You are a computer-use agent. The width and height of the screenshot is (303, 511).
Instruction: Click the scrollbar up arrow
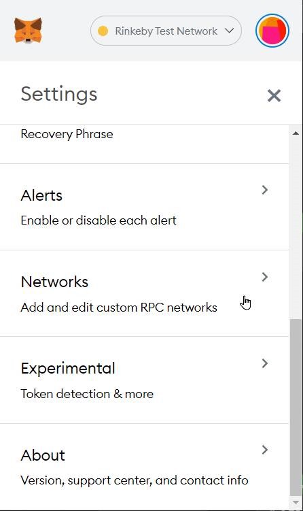[296, 133]
